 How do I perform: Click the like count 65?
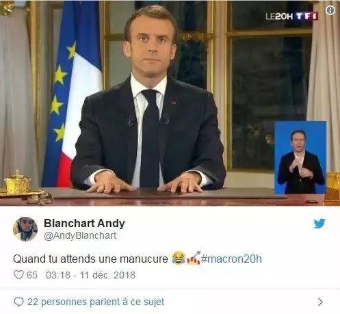coord(32,275)
